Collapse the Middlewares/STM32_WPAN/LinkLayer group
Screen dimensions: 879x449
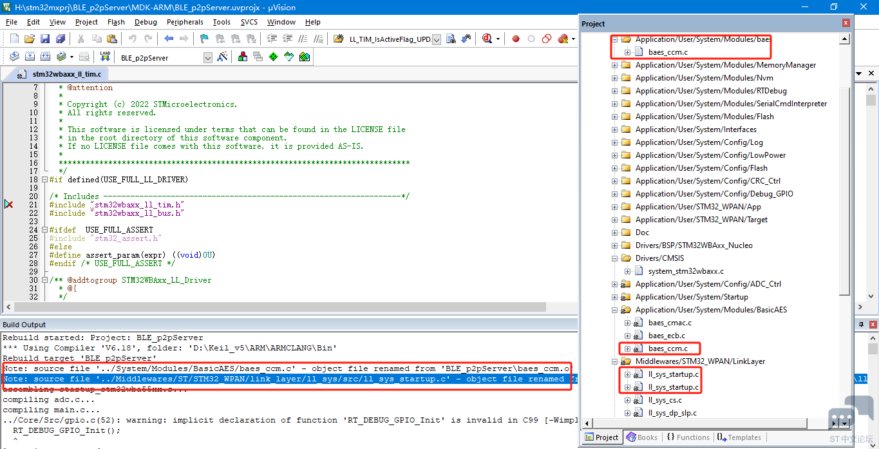(614, 361)
